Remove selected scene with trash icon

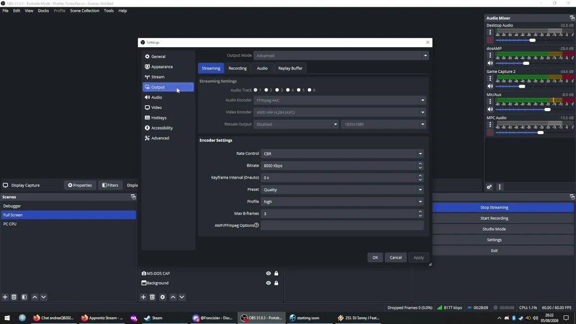14,297
